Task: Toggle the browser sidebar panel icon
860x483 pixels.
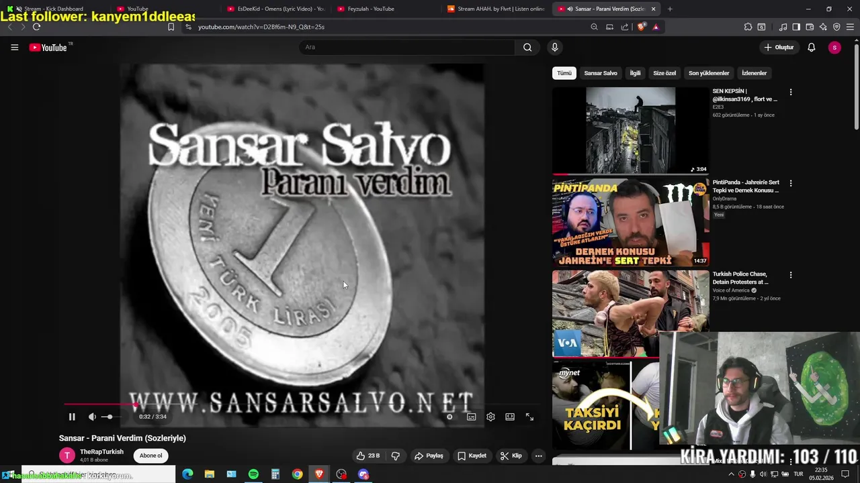Action: 796,27
